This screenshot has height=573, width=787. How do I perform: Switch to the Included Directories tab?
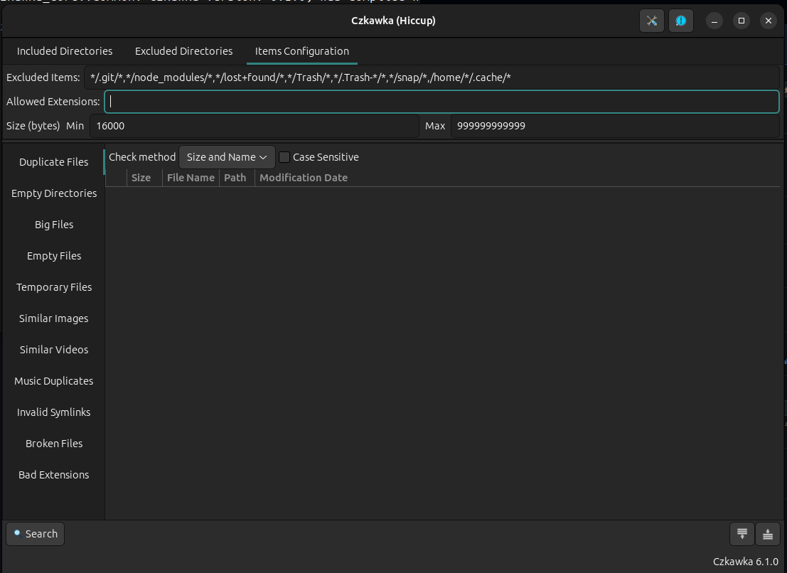[x=64, y=50]
